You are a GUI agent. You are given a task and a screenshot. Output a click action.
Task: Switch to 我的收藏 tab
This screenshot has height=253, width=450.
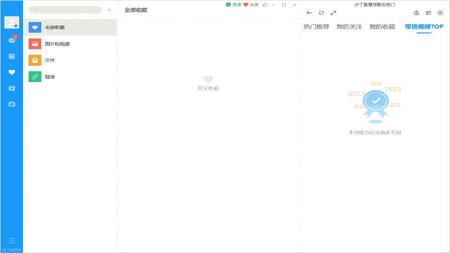coord(382,27)
